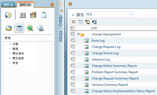Open the Variance Log report
Image resolution: width=157 pixels, height=95 pixels.
(x=101, y=59)
